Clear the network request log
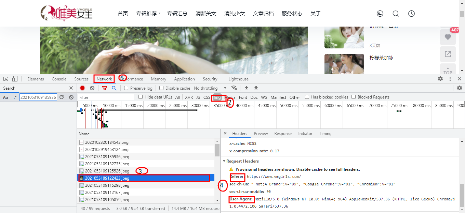The image size is (465, 213). click(91, 88)
